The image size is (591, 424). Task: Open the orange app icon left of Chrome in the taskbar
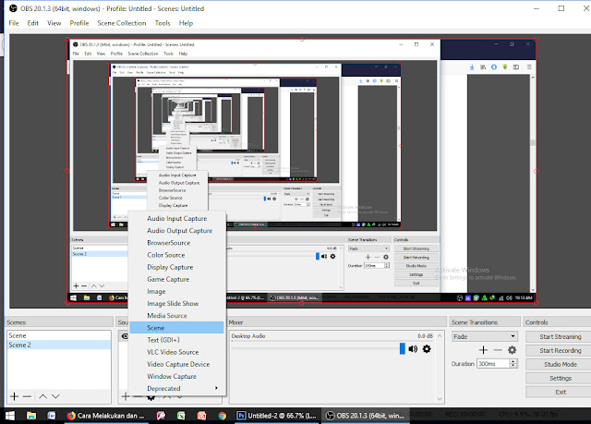201,416
